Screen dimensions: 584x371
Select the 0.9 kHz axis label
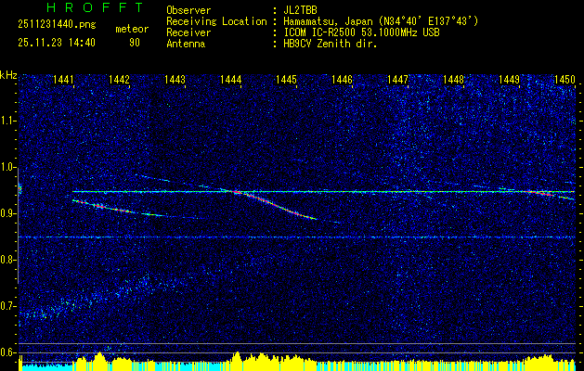[8, 213]
